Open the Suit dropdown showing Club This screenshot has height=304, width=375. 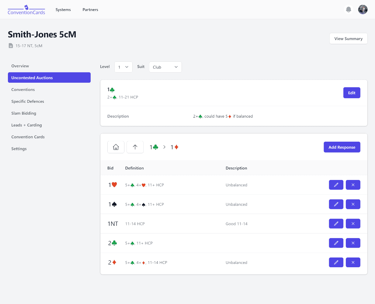coord(165,67)
